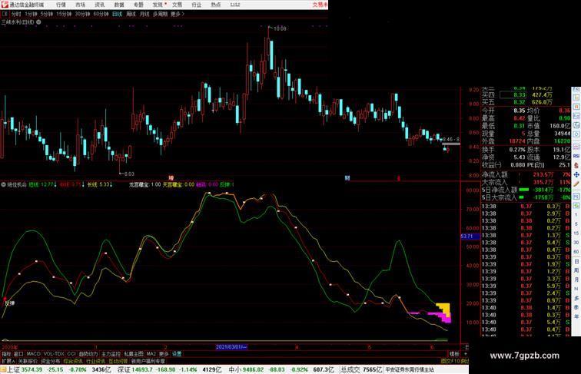Switch to the 月线 monthly tab
This screenshot has height=374, width=581.
tap(144, 14)
